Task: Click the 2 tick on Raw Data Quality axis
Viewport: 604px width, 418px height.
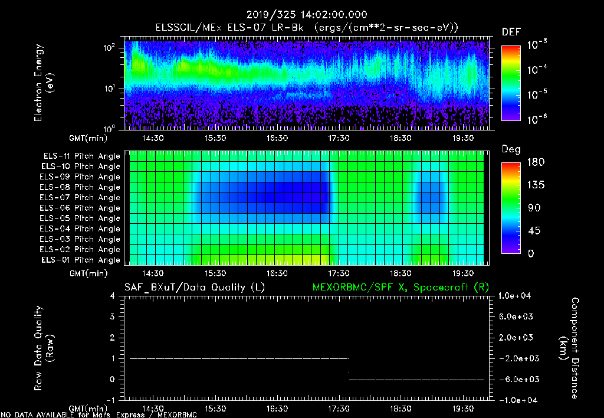Action: pyautogui.click(x=113, y=337)
